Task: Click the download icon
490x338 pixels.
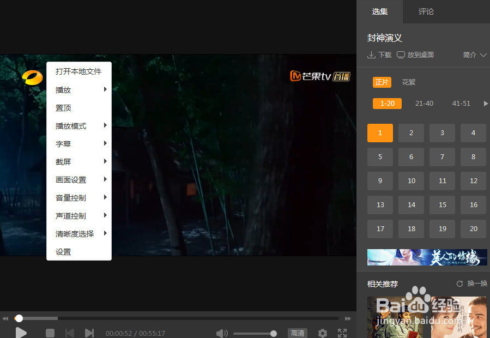Action: 371,55
